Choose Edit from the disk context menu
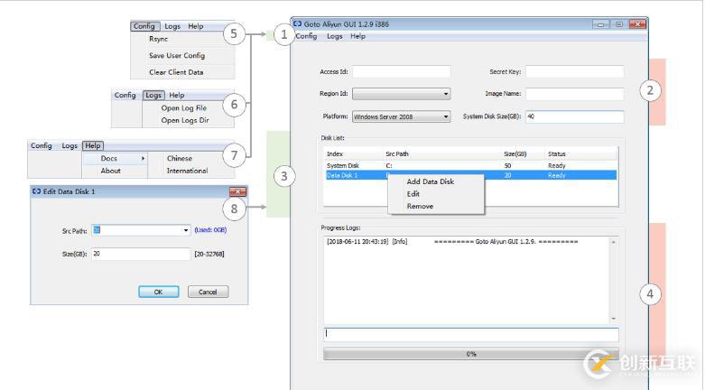This screenshot has height=390, width=705. [x=413, y=194]
